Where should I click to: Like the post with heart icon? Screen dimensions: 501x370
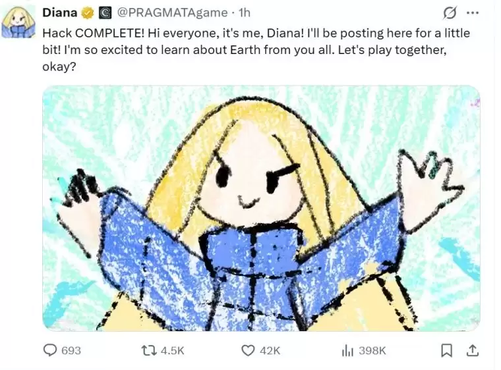[x=248, y=350]
